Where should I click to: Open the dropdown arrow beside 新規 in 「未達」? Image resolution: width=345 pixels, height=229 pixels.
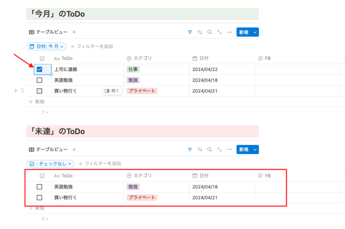[255, 150]
